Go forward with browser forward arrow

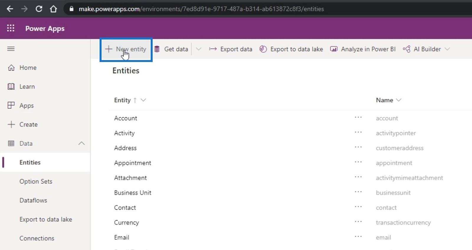[x=24, y=9]
